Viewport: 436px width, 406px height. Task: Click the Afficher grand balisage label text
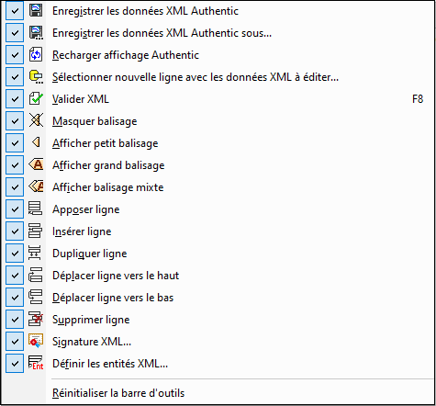[108, 165]
